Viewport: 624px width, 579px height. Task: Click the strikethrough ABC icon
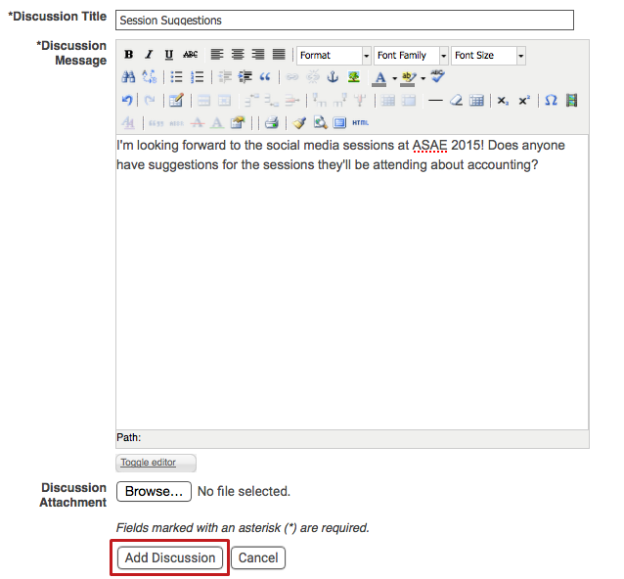pyautogui.click(x=191, y=55)
